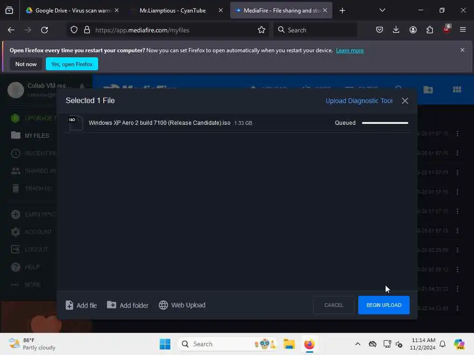The width and height of the screenshot is (474, 355).
Task: Open the Firefox application menu
Action: 463,30
